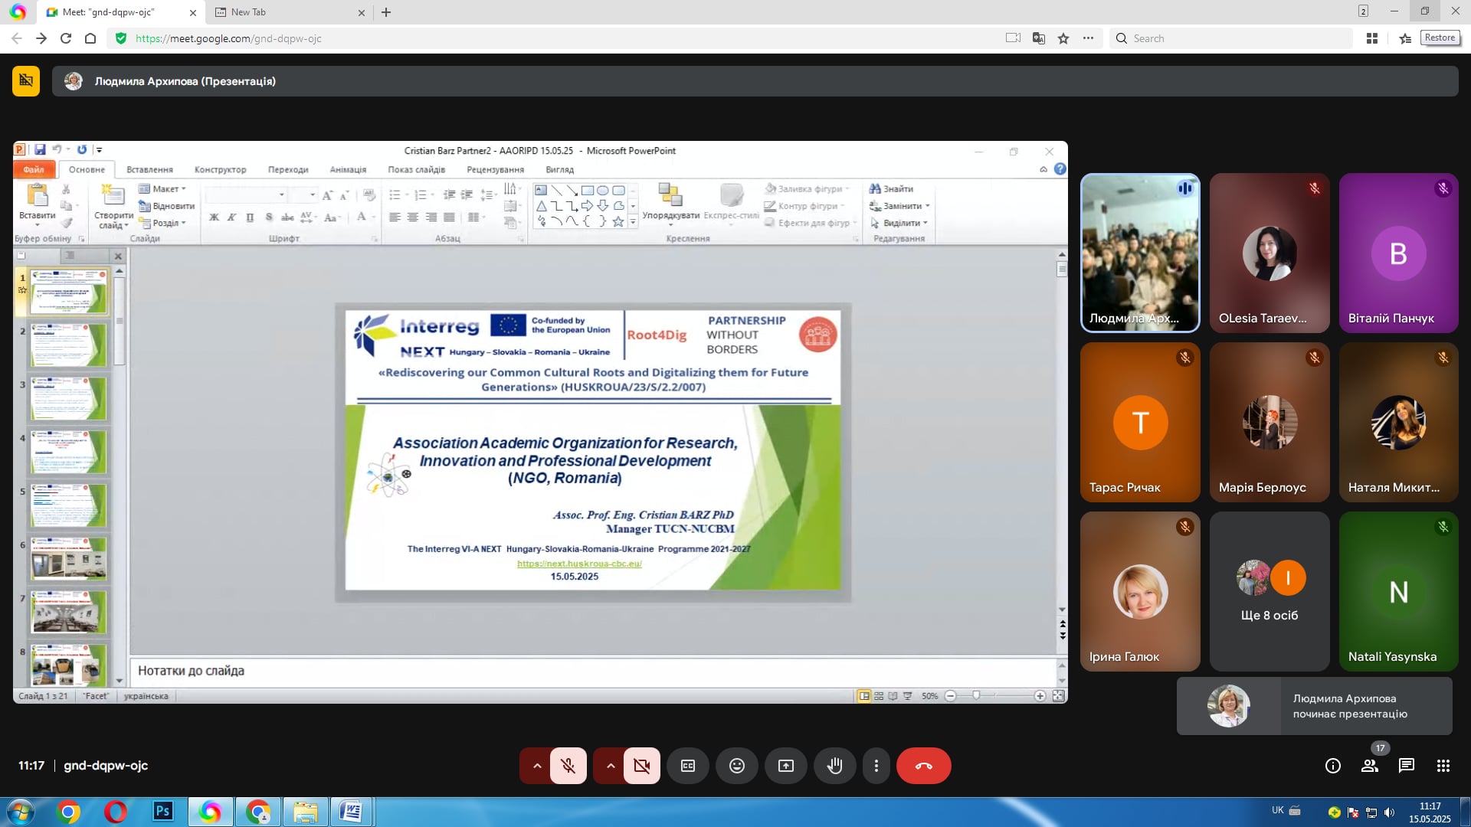1471x827 pixels.
Task: Click Знайти find button
Action: (x=891, y=188)
